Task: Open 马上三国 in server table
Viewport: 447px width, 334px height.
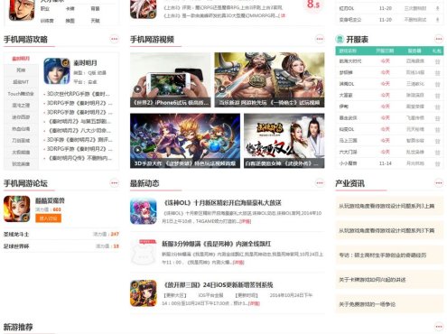Action: [349, 141]
